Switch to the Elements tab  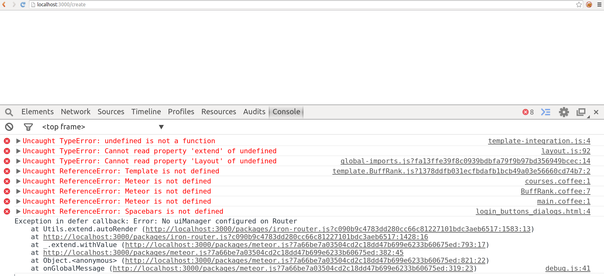[37, 112]
